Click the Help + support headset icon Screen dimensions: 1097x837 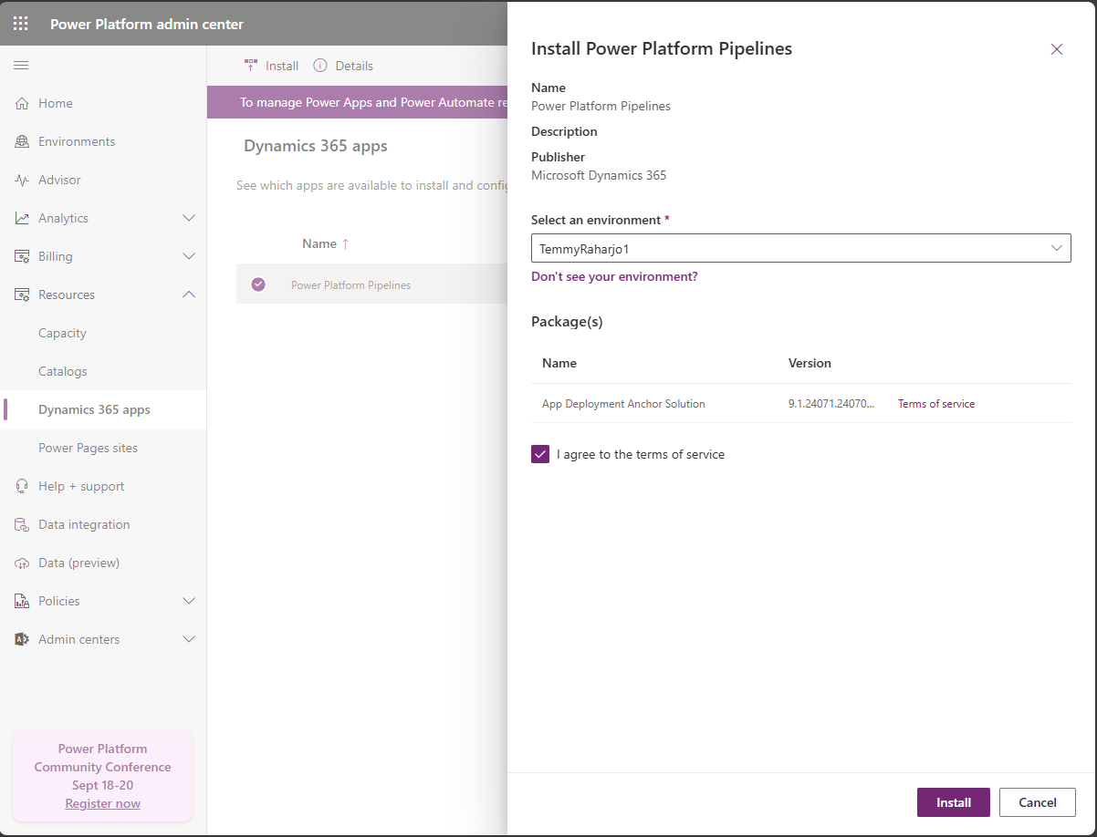point(22,486)
